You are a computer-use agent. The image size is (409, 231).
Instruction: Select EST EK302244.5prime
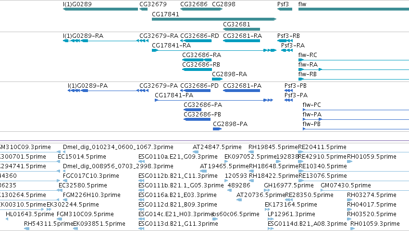73,205
